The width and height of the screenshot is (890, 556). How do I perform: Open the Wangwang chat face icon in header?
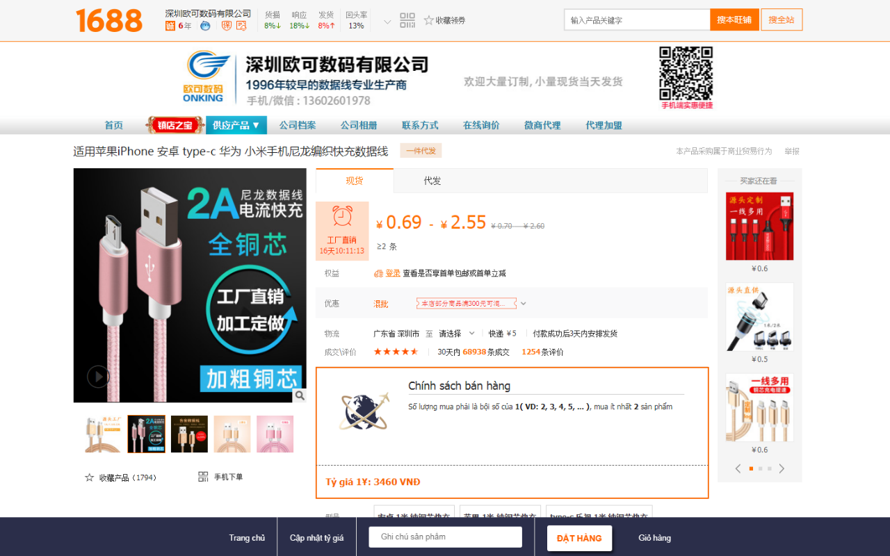point(205,26)
